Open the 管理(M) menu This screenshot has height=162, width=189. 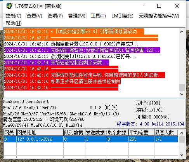coord(77,16)
